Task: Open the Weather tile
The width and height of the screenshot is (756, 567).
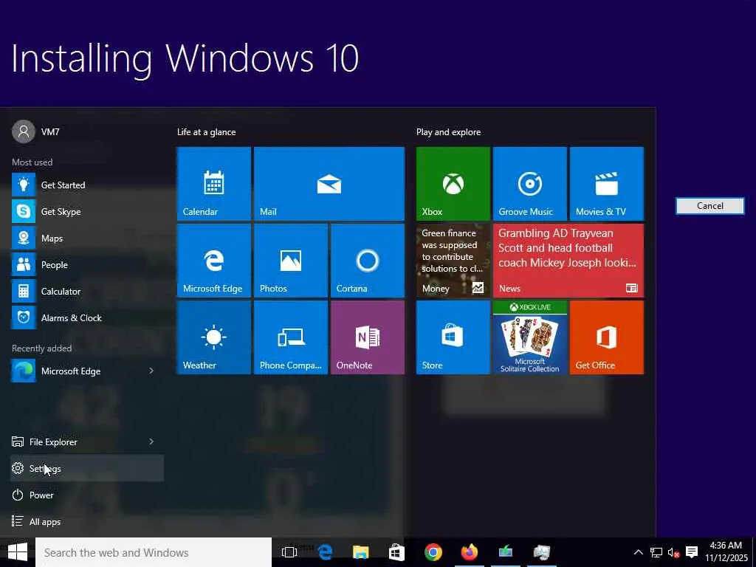Action: pyautogui.click(x=213, y=337)
